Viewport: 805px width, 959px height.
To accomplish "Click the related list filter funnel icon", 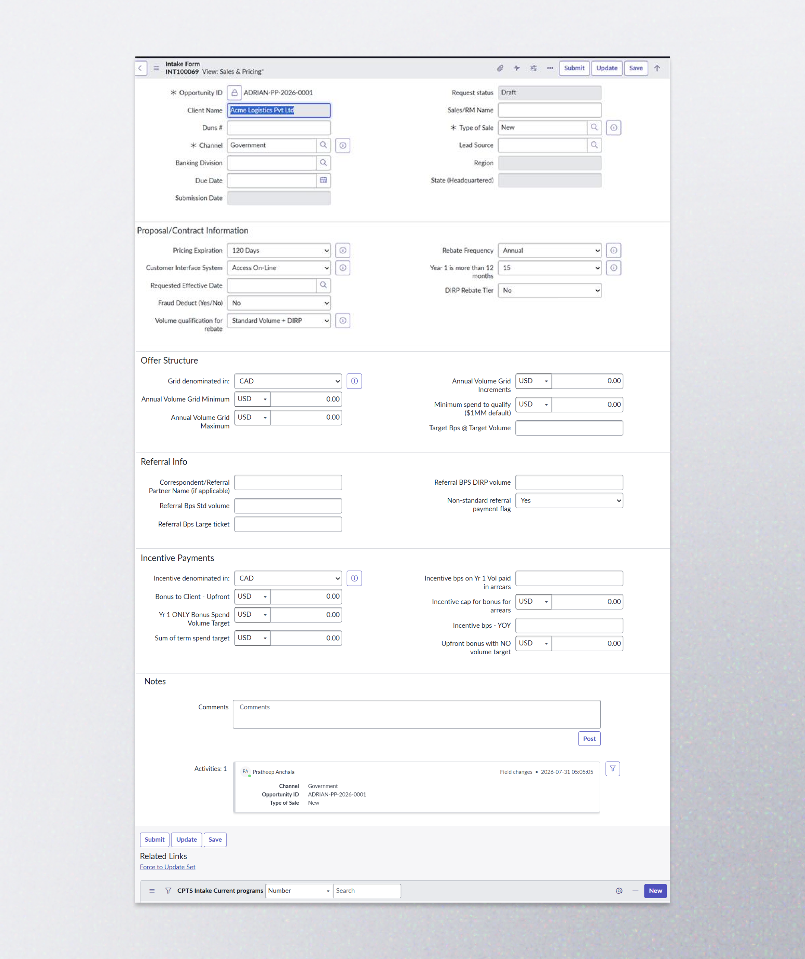I will [x=168, y=891].
